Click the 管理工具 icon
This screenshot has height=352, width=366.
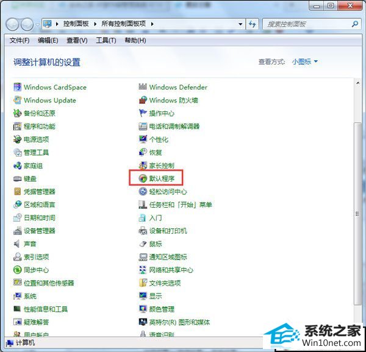18,152
